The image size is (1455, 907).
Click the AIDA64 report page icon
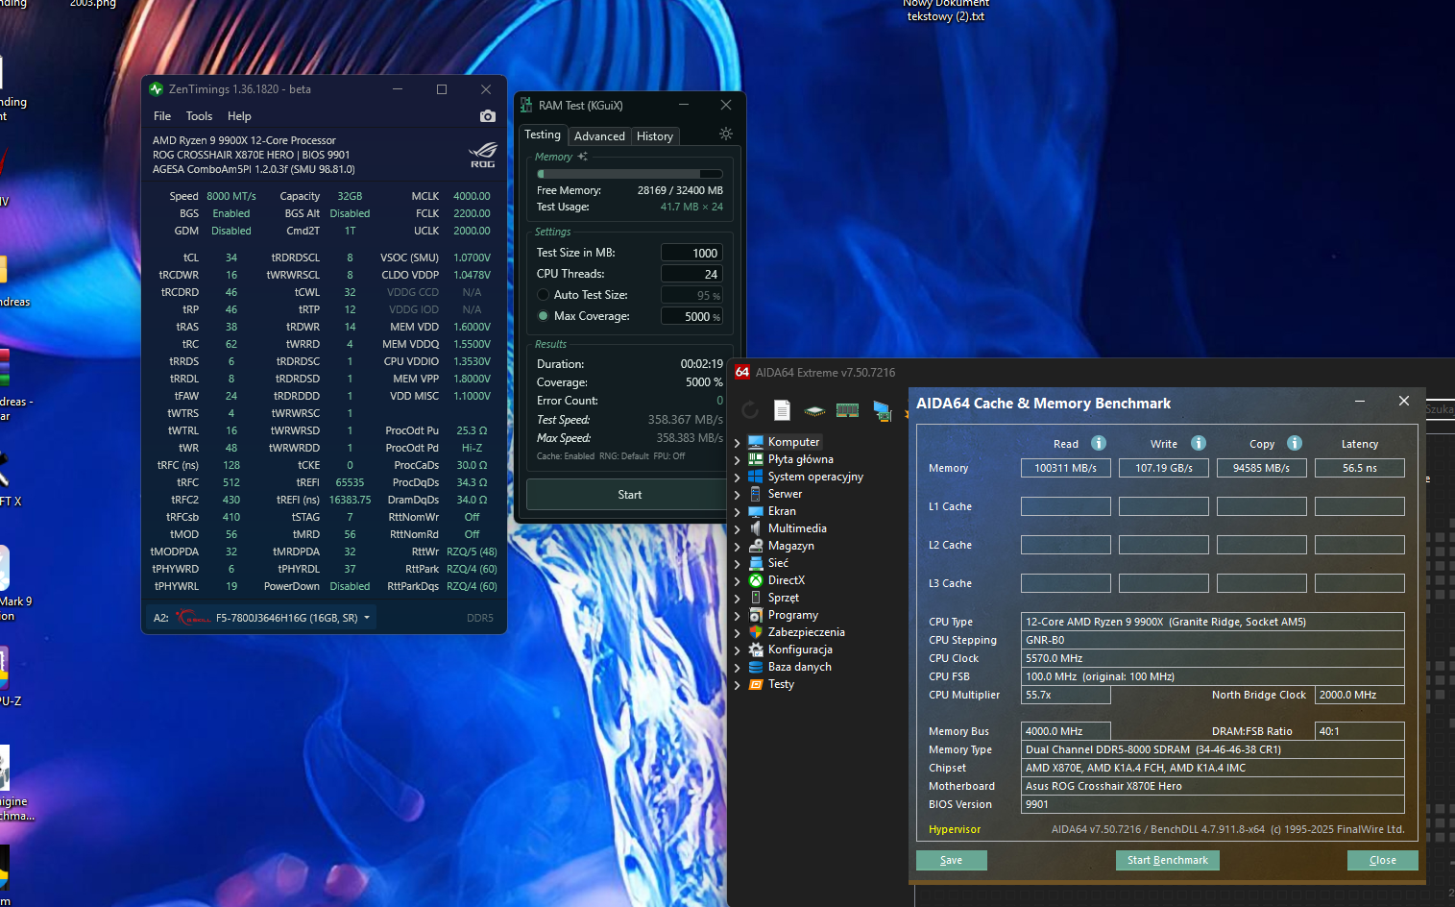pos(782,410)
